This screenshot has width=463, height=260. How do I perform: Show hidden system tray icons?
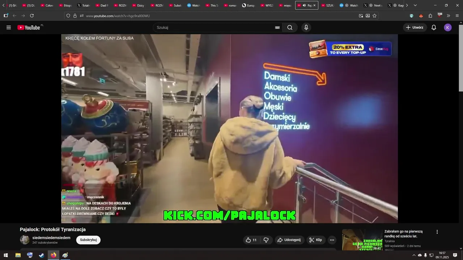click(x=414, y=255)
